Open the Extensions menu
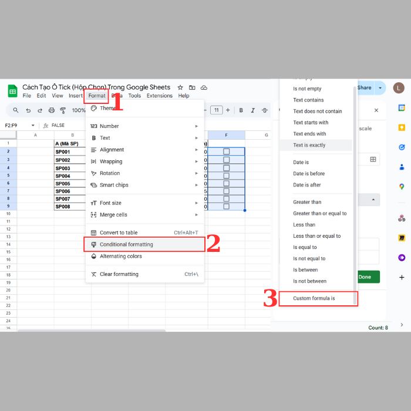411x411 pixels. tap(159, 96)
